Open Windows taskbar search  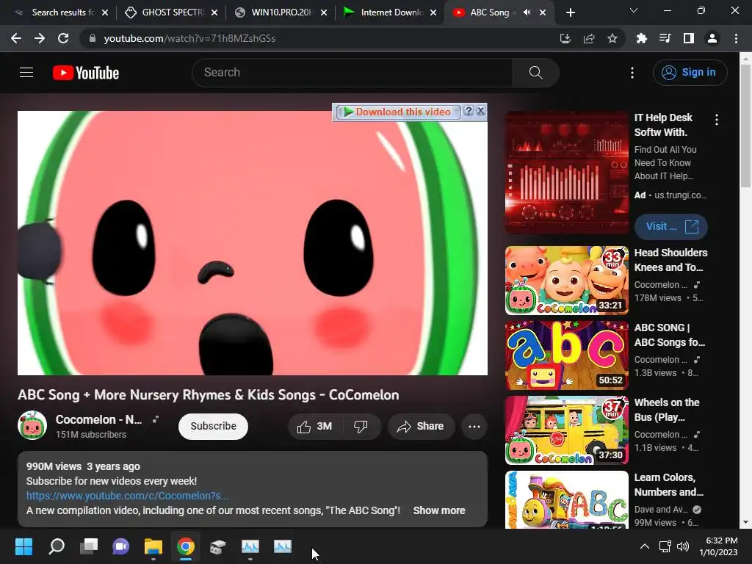[57, 546]
